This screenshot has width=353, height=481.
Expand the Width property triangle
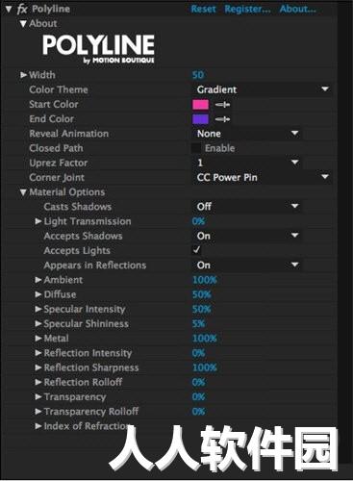pyautogui.click(x=23, y=75)
